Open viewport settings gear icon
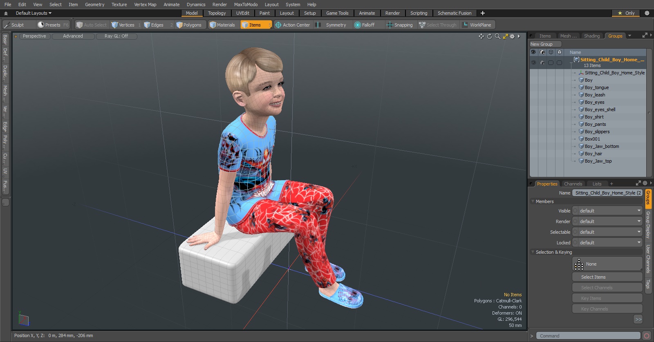This screenshot has height=342, width=654. point(512,36)
